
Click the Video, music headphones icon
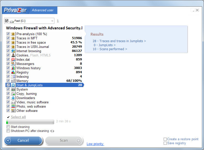13,102
